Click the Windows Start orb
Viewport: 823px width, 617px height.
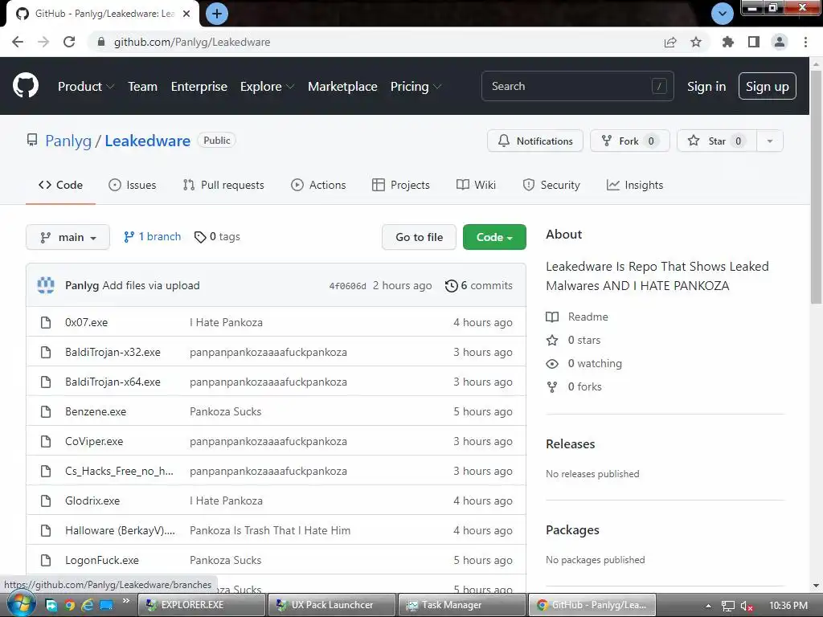pos(20,603)
